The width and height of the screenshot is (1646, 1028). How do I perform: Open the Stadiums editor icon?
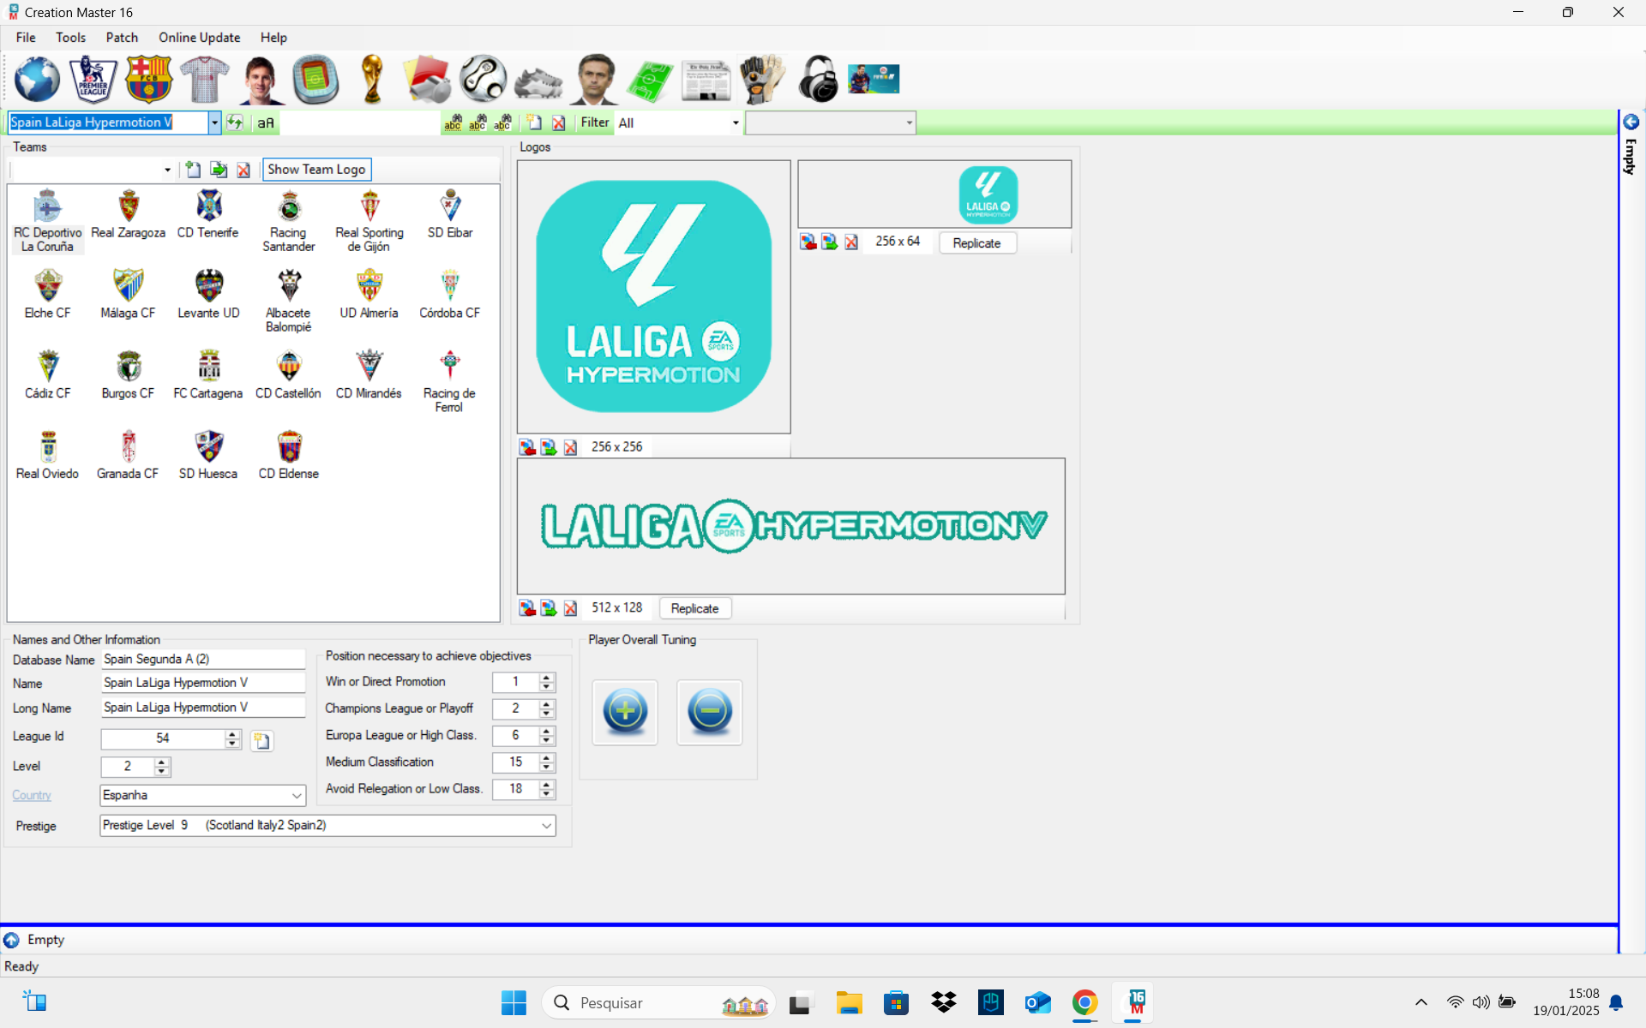[x=315, y=79]
